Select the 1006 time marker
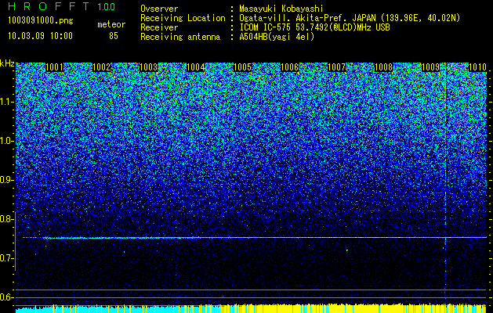493x313 pixels. coord(289,67)
